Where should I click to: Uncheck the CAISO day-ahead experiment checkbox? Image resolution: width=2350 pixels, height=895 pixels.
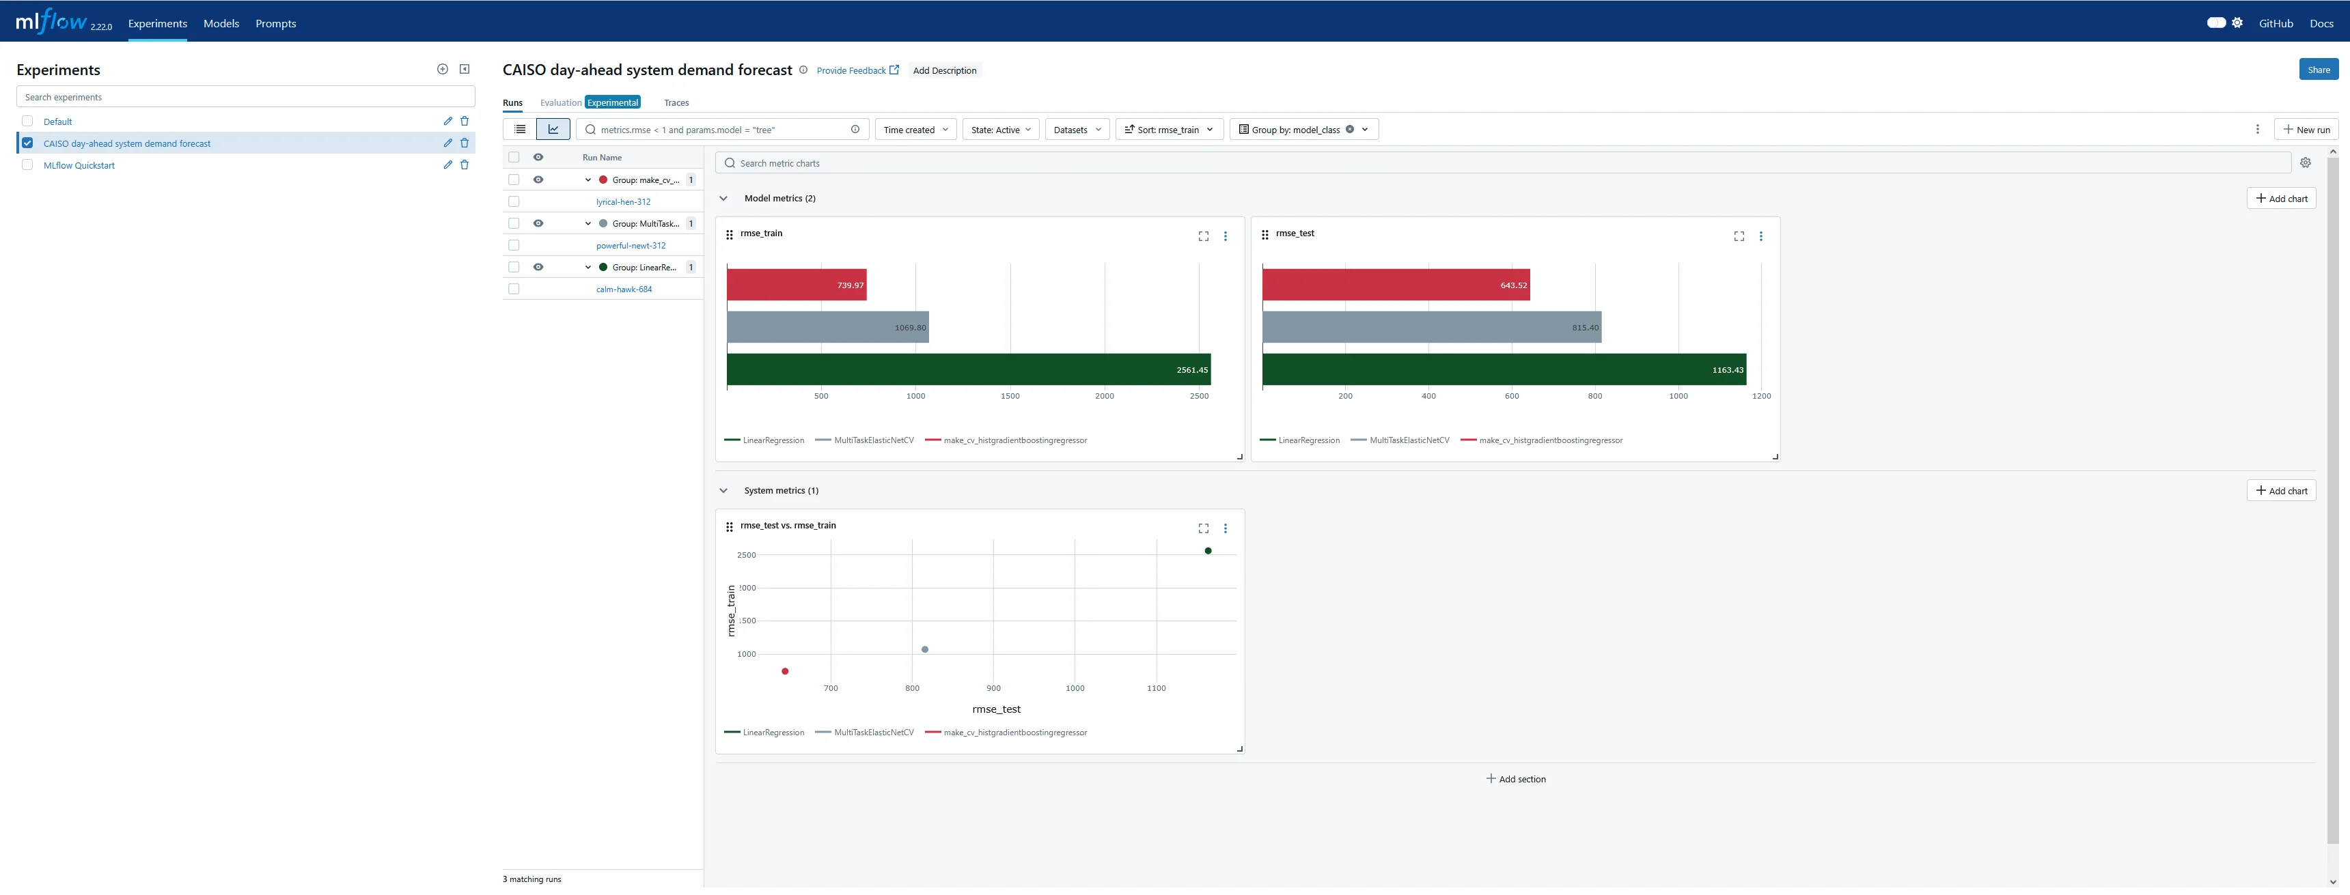27,142
